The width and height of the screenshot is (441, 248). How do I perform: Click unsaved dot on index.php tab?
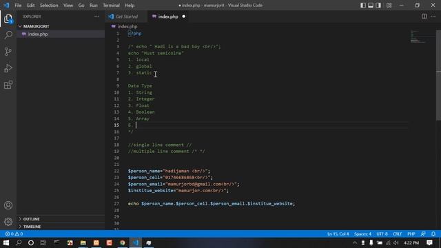[x=184, y=17]
